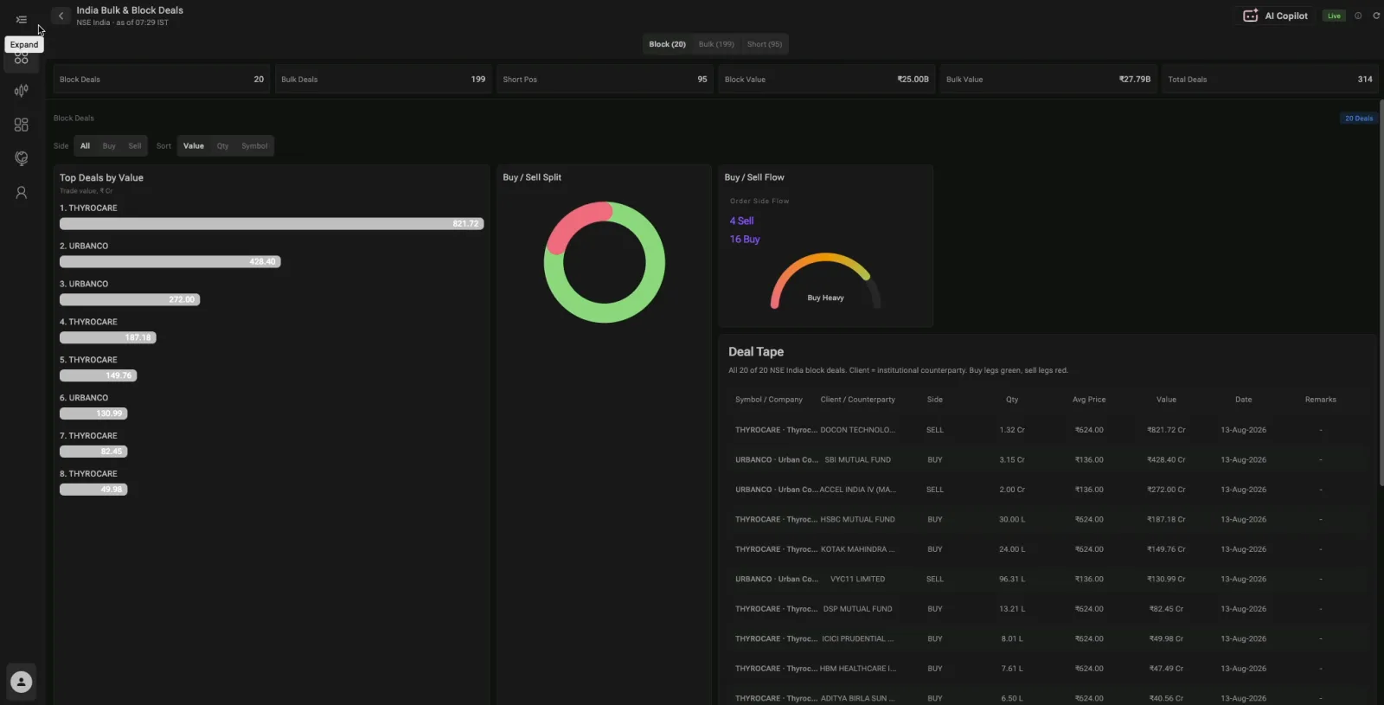Click the KOTAK MAHINDRA counterparty cell
This screenshot has width=1384, height=705.
[857, 549]
